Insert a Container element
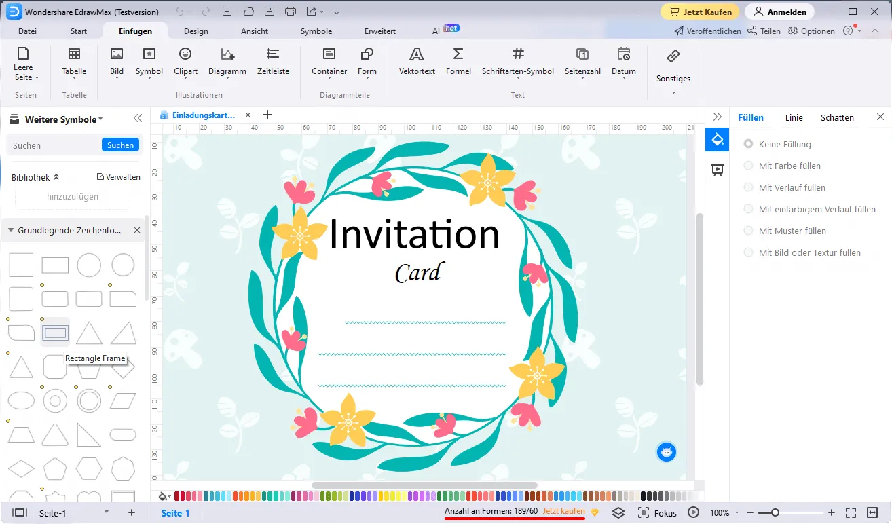The image size is (892, 524). pos(329,54)
